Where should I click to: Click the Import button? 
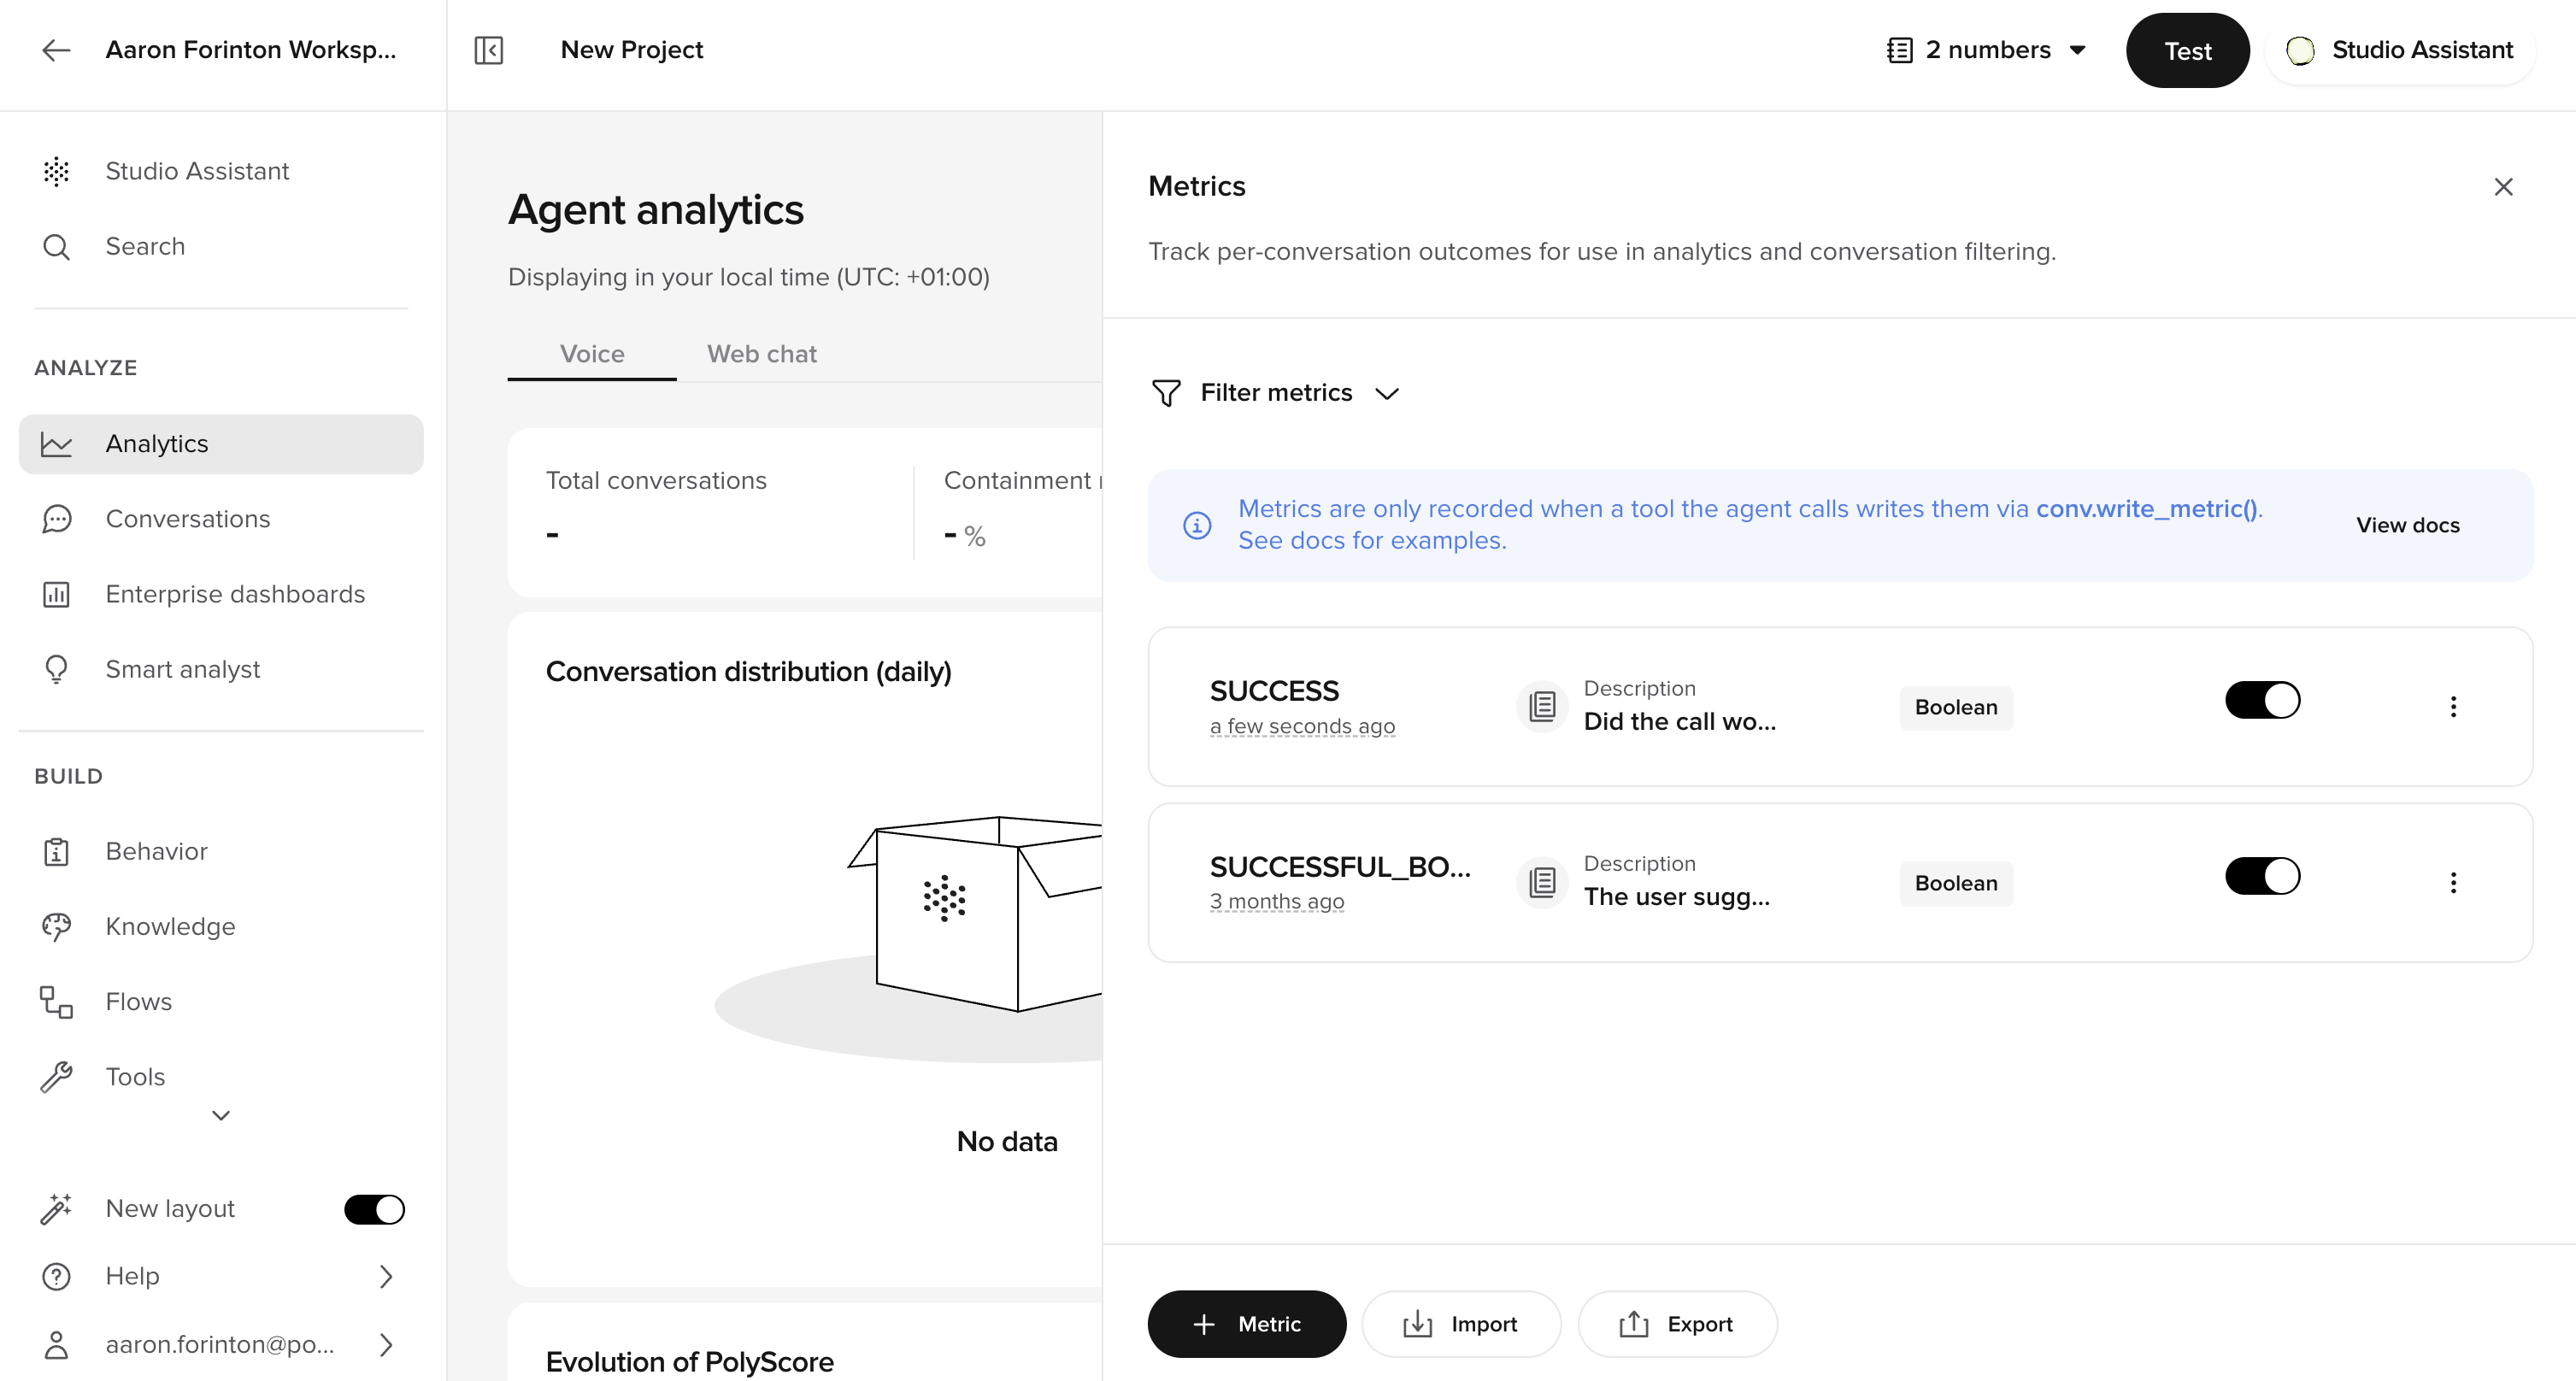[x=1460, y=1324]
